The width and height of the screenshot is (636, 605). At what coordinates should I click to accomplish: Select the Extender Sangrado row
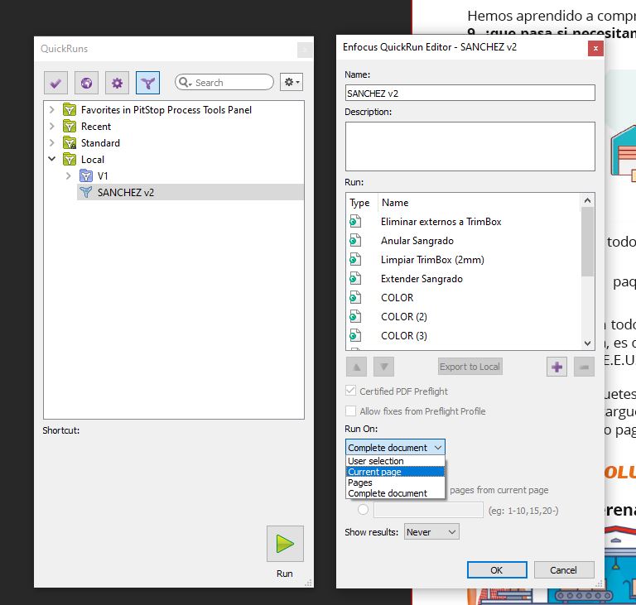464,279
